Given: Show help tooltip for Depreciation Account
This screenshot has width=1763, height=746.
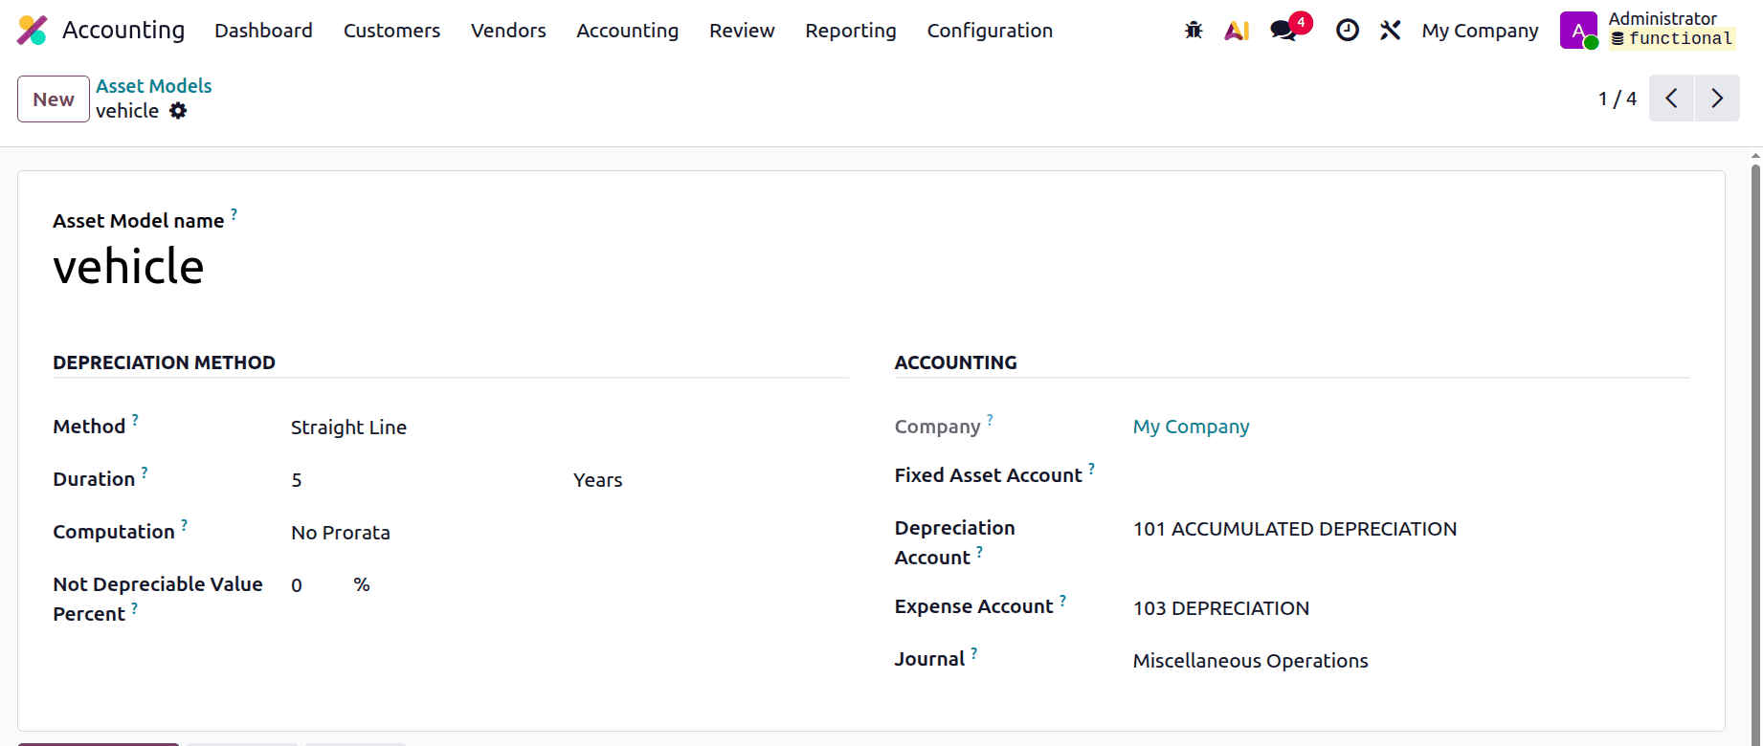Looking at the screenshot, I should point(979,551).
